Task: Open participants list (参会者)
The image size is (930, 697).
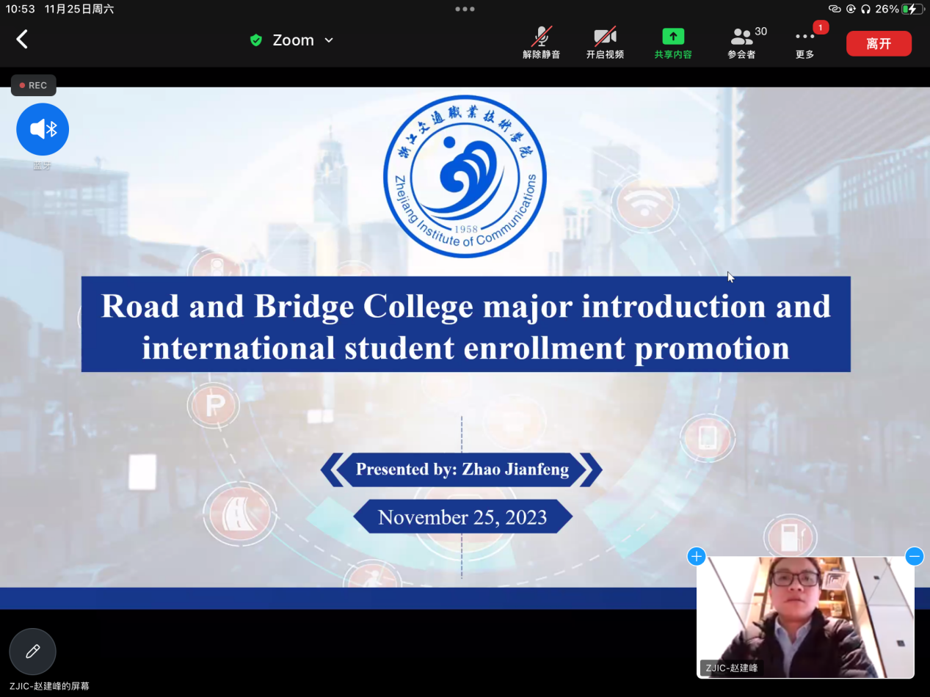Action: coord(743,43)
